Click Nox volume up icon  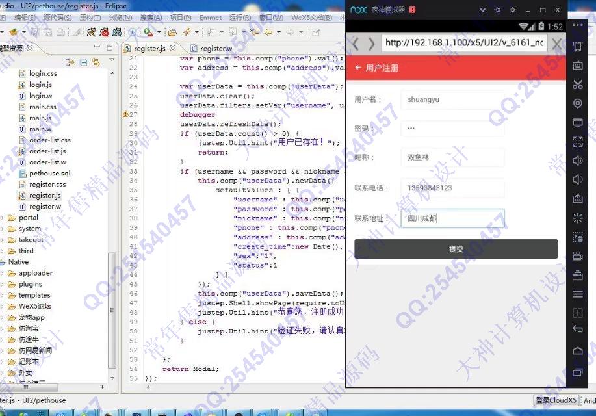[x=577, y=161]
